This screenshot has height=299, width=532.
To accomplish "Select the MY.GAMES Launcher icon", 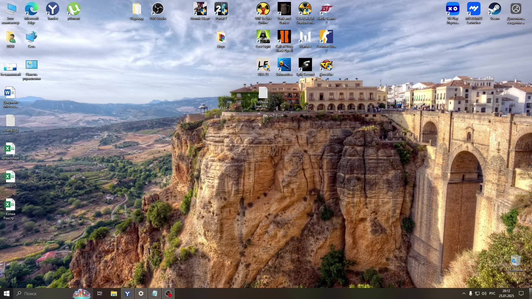I will pyautogui.click(x=474, y=13).
